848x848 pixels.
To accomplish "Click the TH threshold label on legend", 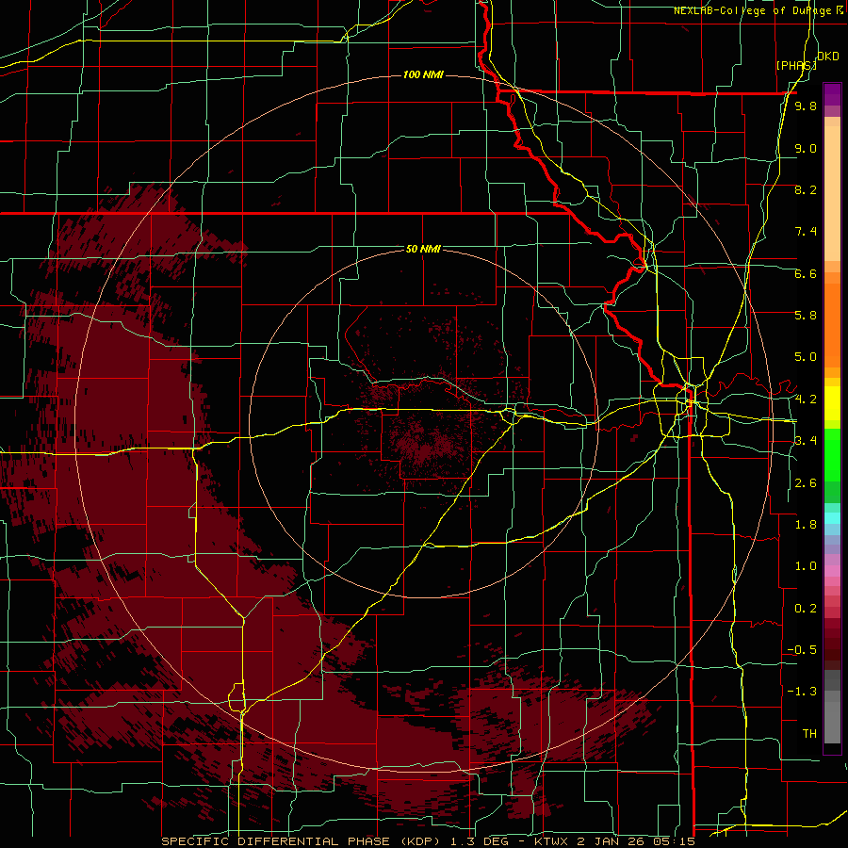I will tap(809, 734).
